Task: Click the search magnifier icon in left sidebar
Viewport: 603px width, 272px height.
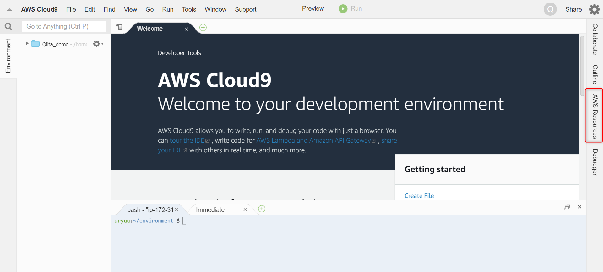Action: 8,27
